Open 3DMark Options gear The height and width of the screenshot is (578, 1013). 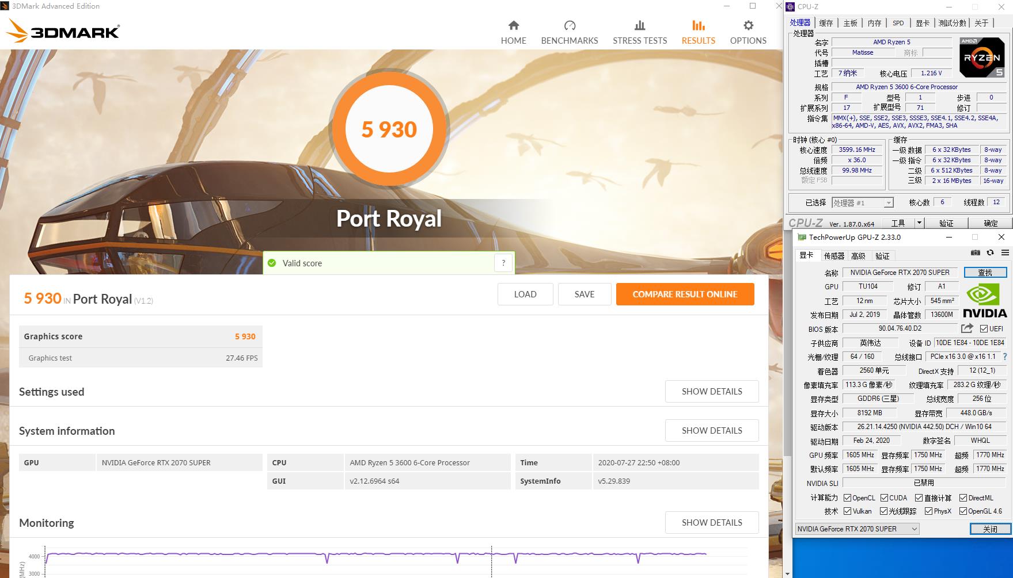coord(748,32)
